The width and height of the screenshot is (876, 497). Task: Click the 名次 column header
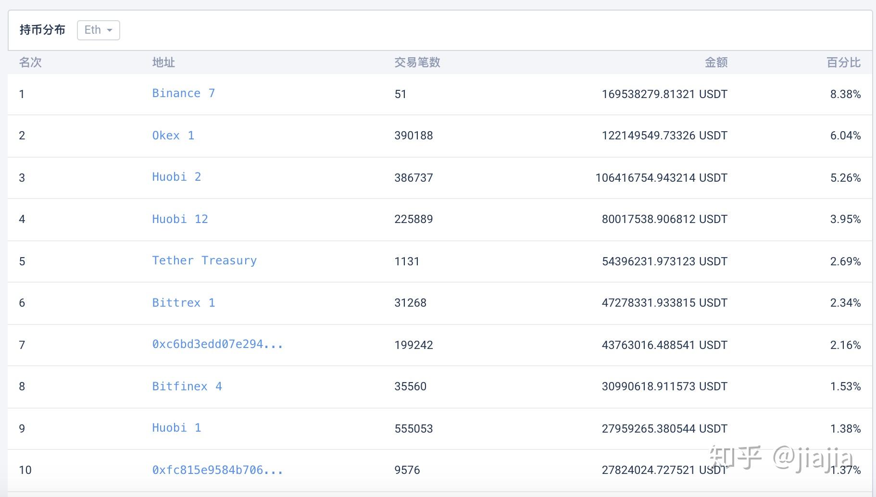click(30, 62)
